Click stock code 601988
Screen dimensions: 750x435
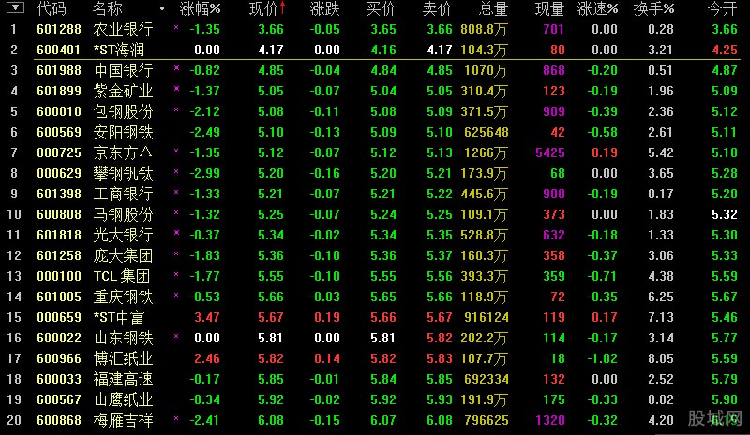(x=59, y=70)
